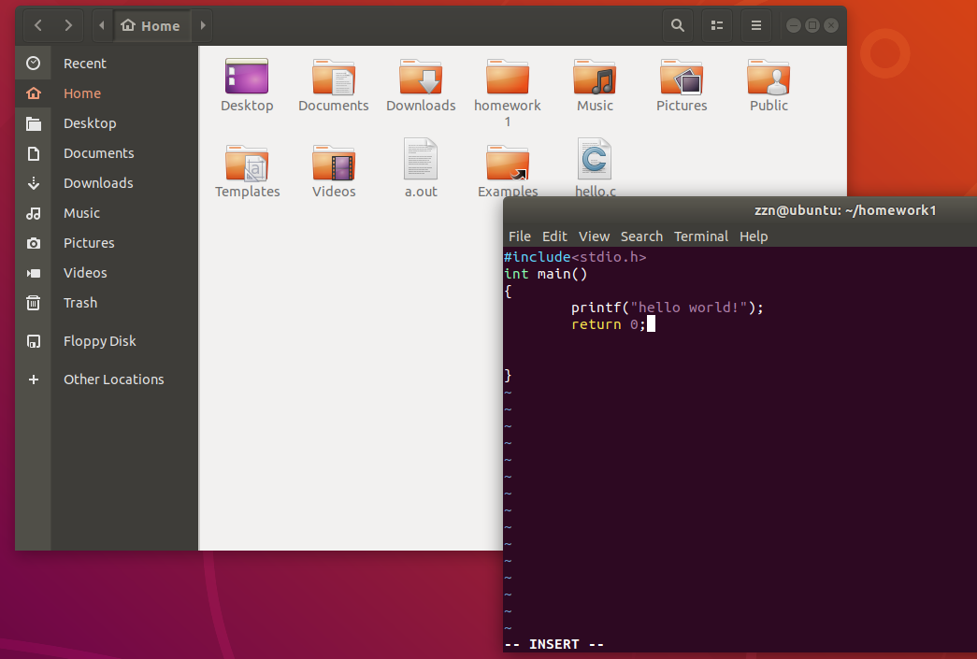Viewport: 977px width, 659px height.
Task: Click the -- INSERT -- status text
Action: point(553,644)
